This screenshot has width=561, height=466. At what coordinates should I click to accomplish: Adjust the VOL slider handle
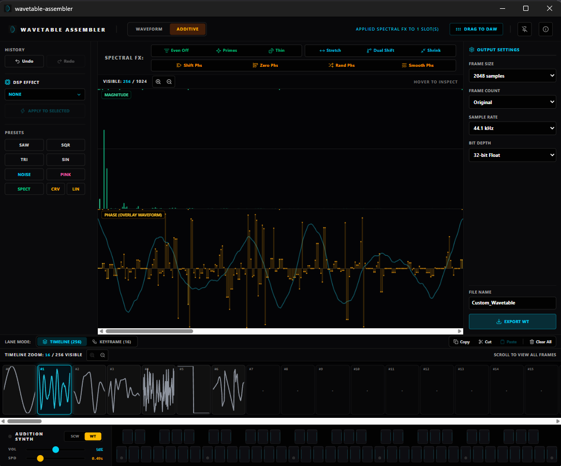coord(55,449)
